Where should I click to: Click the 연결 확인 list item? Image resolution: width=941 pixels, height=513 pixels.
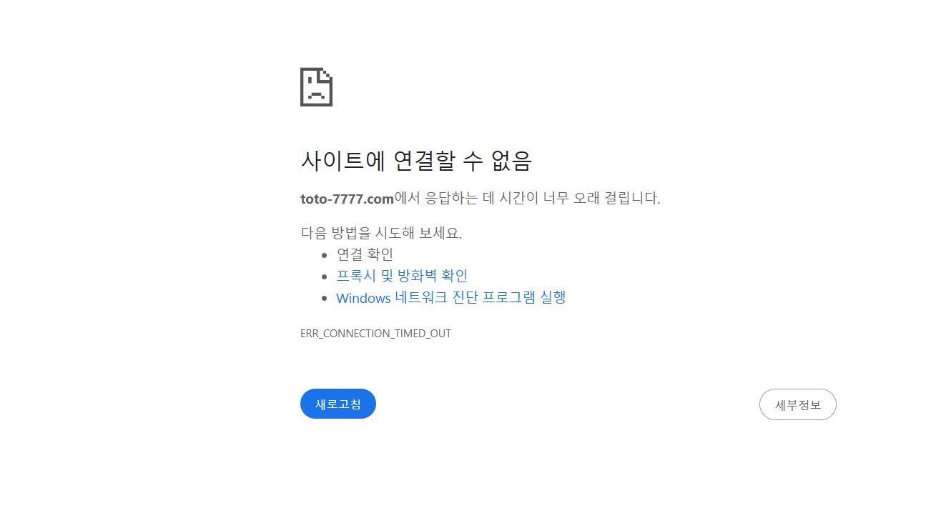(365, 254)
